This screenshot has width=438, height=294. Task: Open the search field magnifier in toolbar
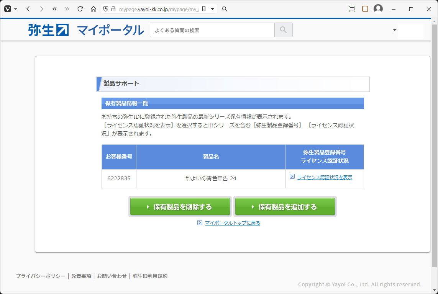[x=225, y=9]
